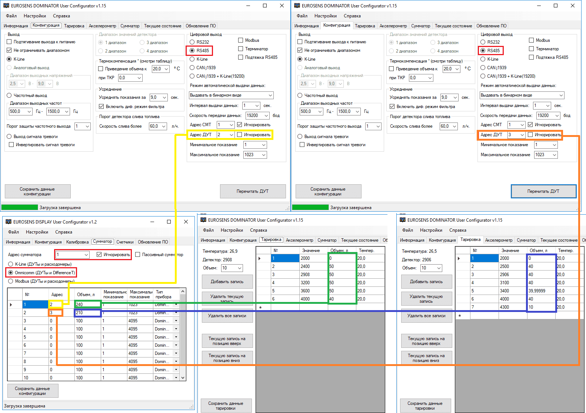Click the app icon of the Dominator window with ДУТ address 2
Screen dimensions: 586x413
click(6, 6)
